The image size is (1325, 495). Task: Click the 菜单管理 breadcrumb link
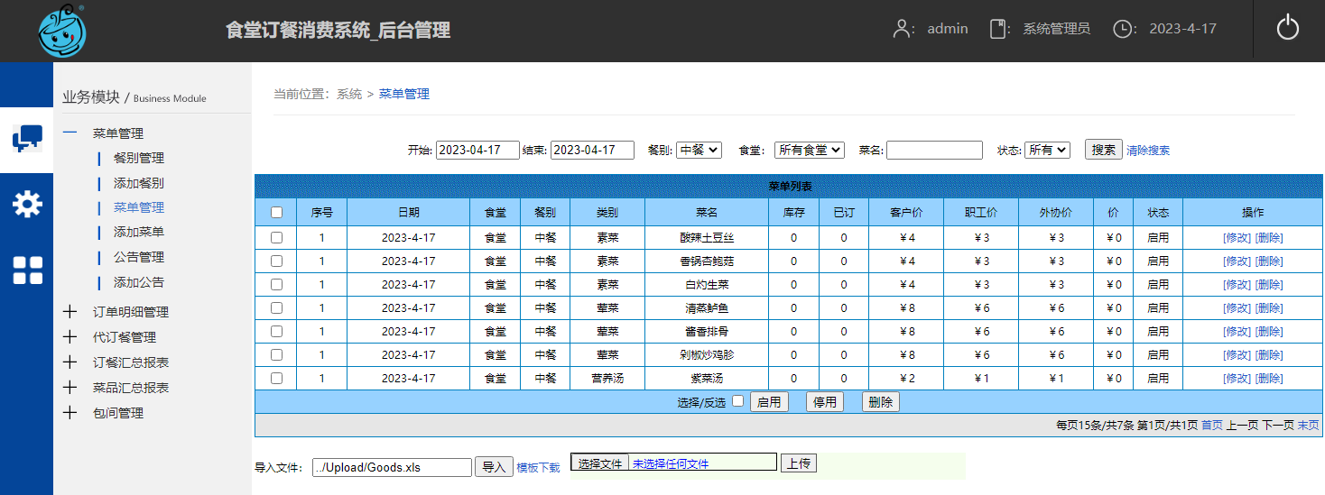404,94
